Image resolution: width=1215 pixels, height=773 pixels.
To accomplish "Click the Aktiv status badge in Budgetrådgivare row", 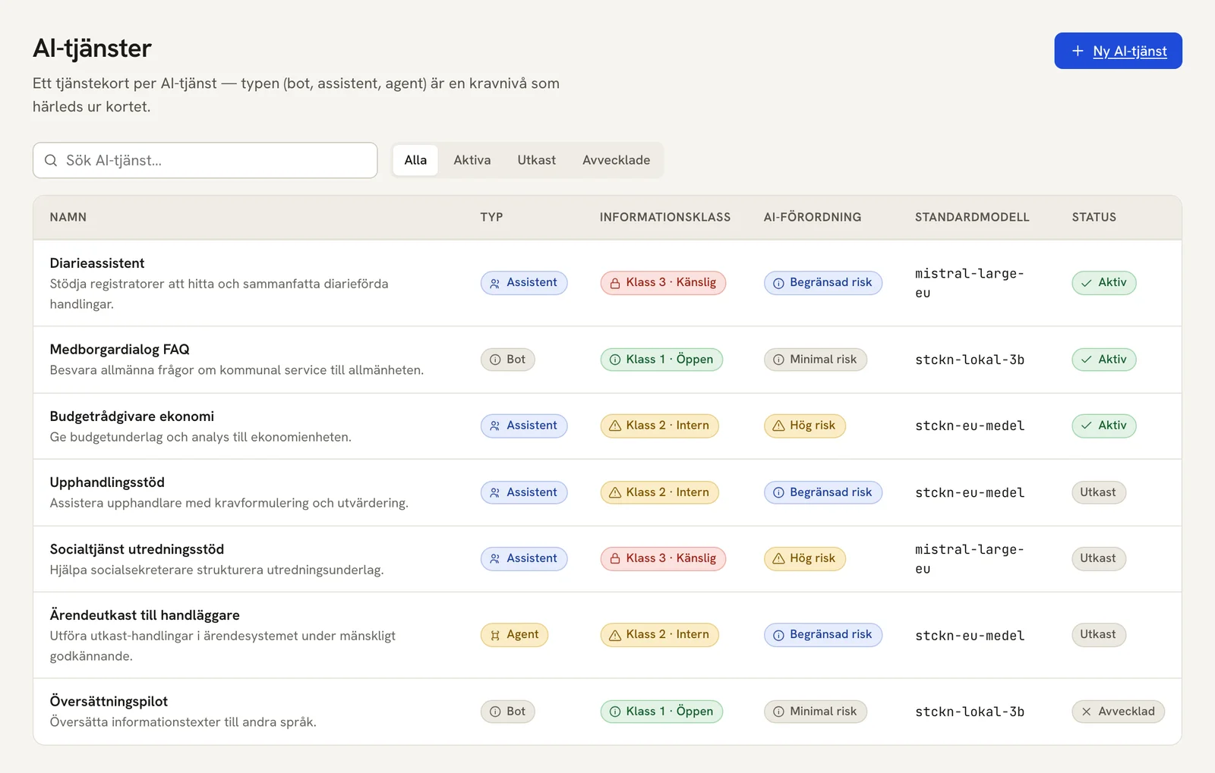I will pyautogui.click(x=1104, y=426).
